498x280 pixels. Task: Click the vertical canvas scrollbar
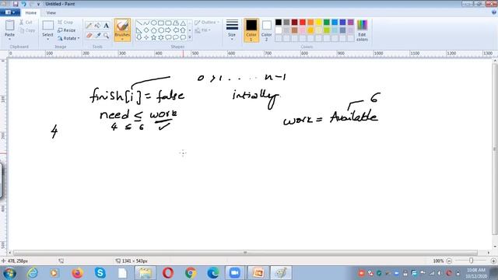pyautogui.click(x=495, y=149)
